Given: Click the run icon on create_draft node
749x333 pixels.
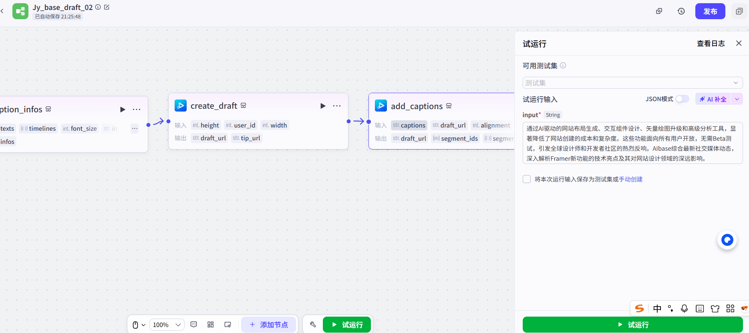Looking at the screenshot, I should pos(323,106).
